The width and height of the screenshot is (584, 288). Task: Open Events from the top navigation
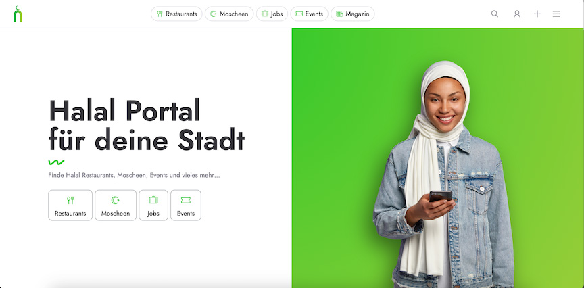[309, 14]
